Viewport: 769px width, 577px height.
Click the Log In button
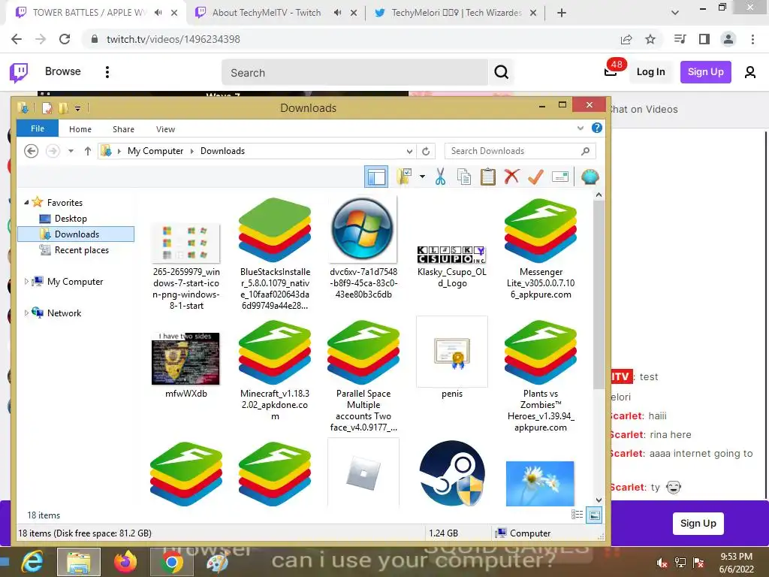click(x=651, y=72)
